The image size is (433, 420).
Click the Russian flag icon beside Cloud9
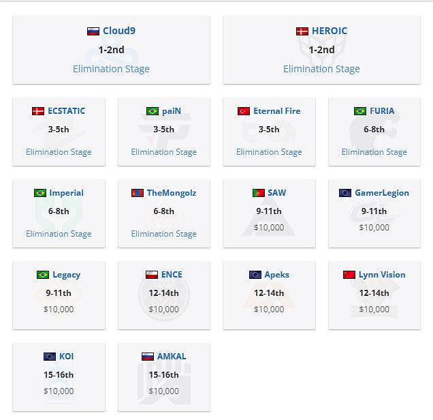coord(93,31)
